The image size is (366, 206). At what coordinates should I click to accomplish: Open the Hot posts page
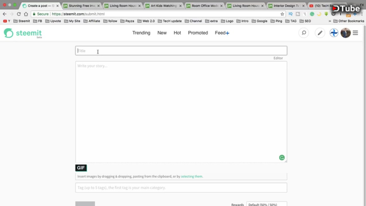pyautogui.click(x=177, y=33)
